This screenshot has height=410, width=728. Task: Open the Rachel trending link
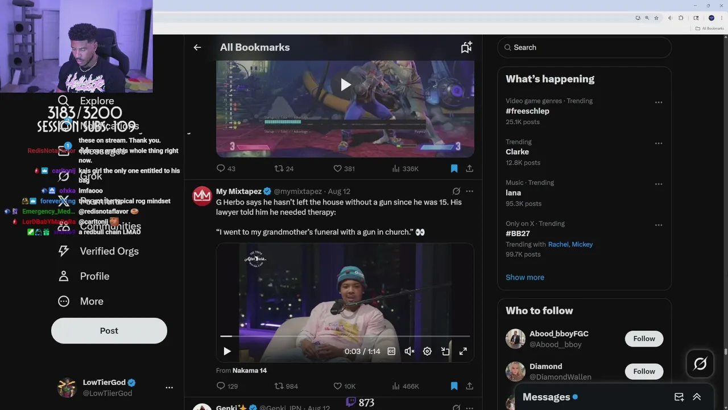(559, 244)
